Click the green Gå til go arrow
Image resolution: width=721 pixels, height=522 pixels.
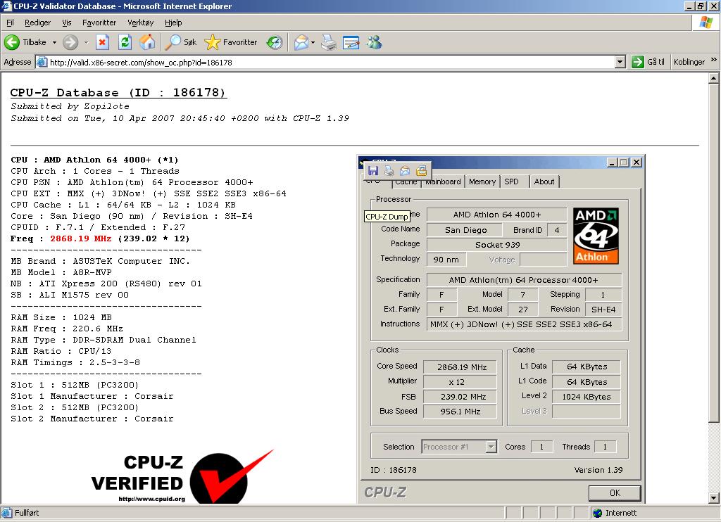[x=638, y=62]
